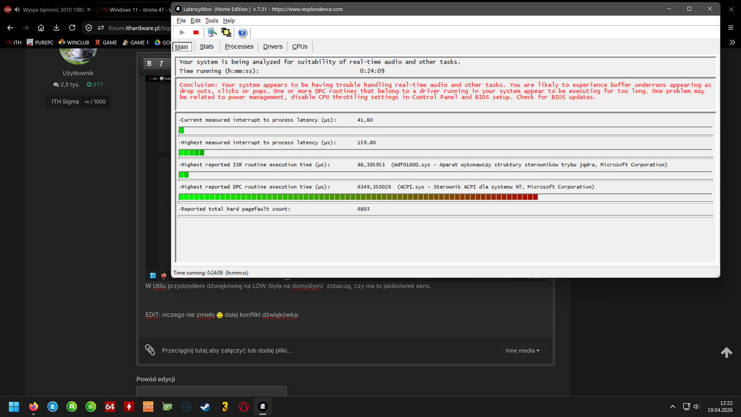741x417 pixels.
Task: Toggle italic in the forum editor
Action: tap(162, 64)
